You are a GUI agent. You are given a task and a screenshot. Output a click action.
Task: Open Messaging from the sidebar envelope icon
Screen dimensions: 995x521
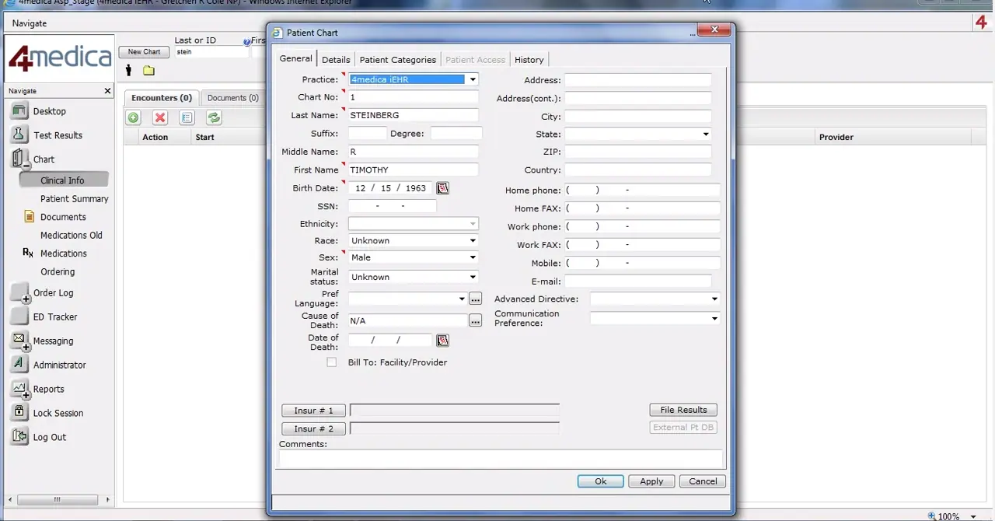(19, 341)
